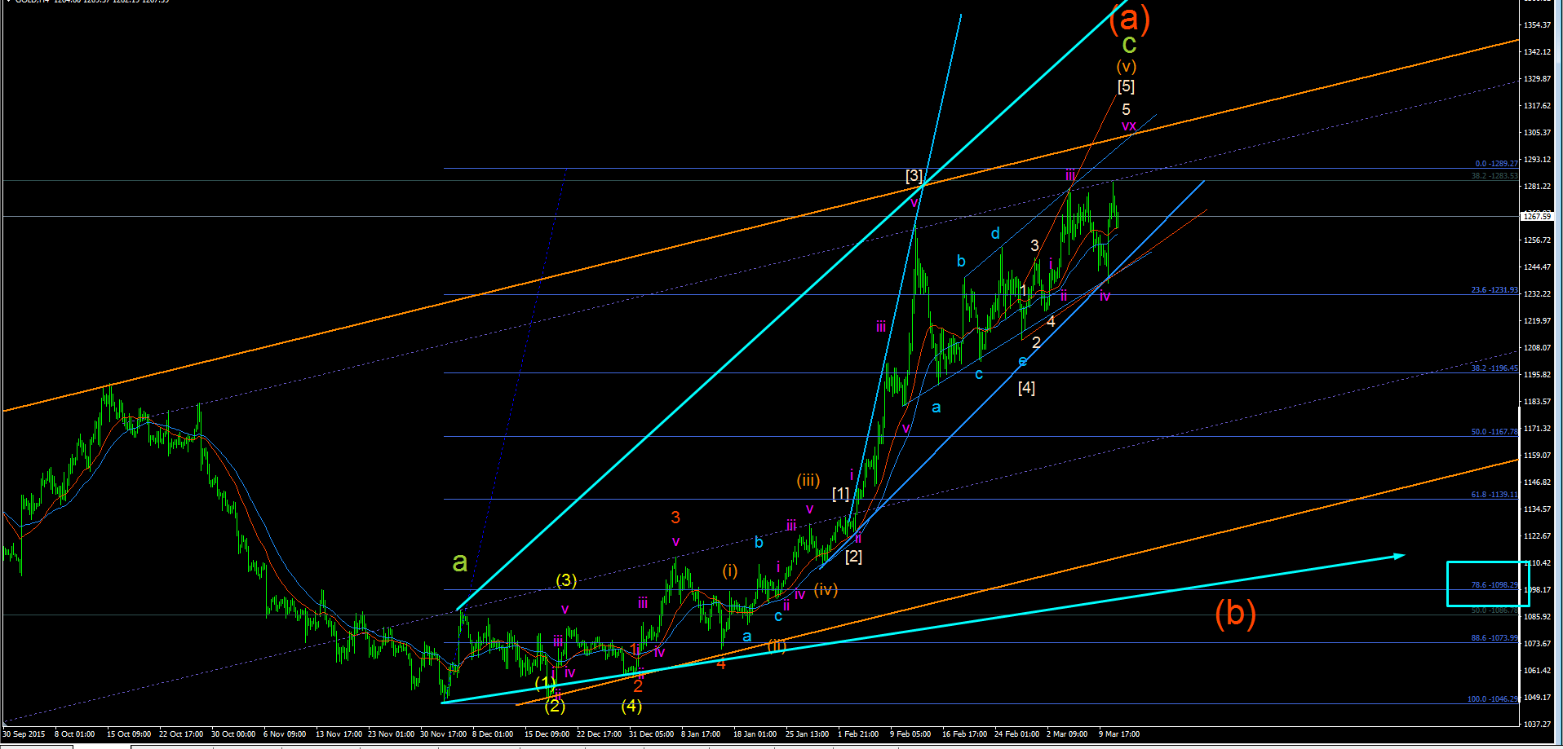Click the 1146.82 price scale value
1563x749 pixels.
coord(1538,482)
